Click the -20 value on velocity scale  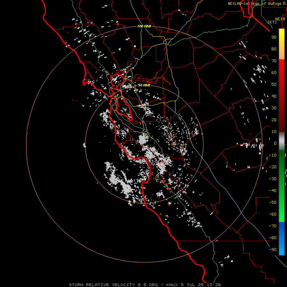(273, 167)
